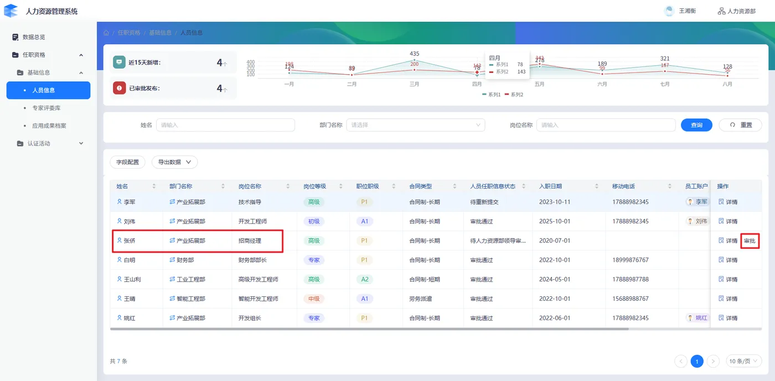Viewport: 775px width, 381px height.
Task: Click the 重置 reset button
Action: click(740, 125)
